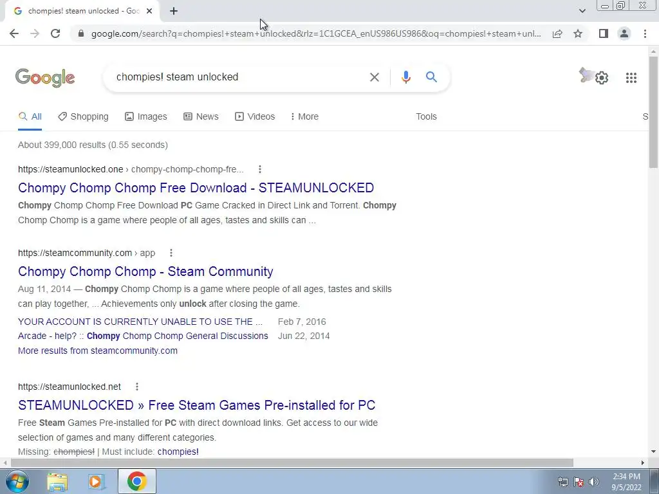Viewport: 659px width, 494px height.
Task: Open the tab search chevron
Action: (582, 11)
